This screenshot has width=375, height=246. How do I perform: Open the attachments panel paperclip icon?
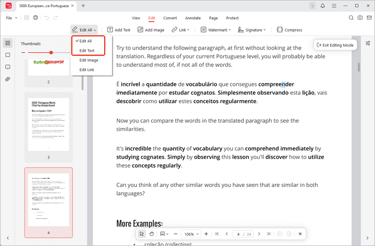[8, 79]
